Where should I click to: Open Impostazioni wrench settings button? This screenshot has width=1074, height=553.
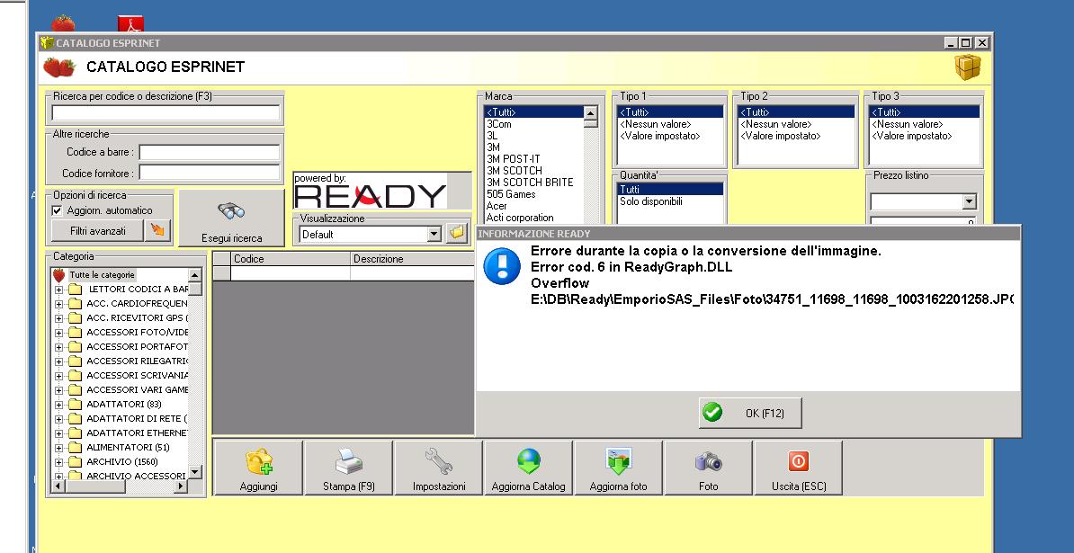[439, 468]
